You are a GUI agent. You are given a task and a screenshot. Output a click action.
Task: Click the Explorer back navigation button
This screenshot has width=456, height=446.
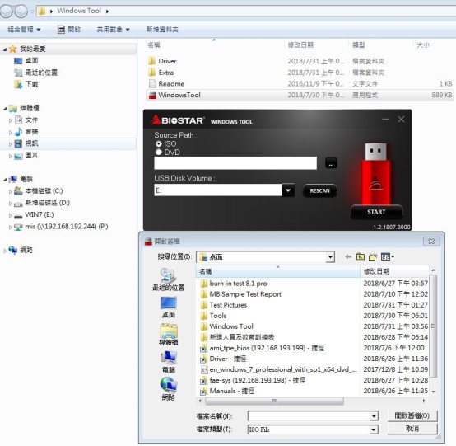7,11
